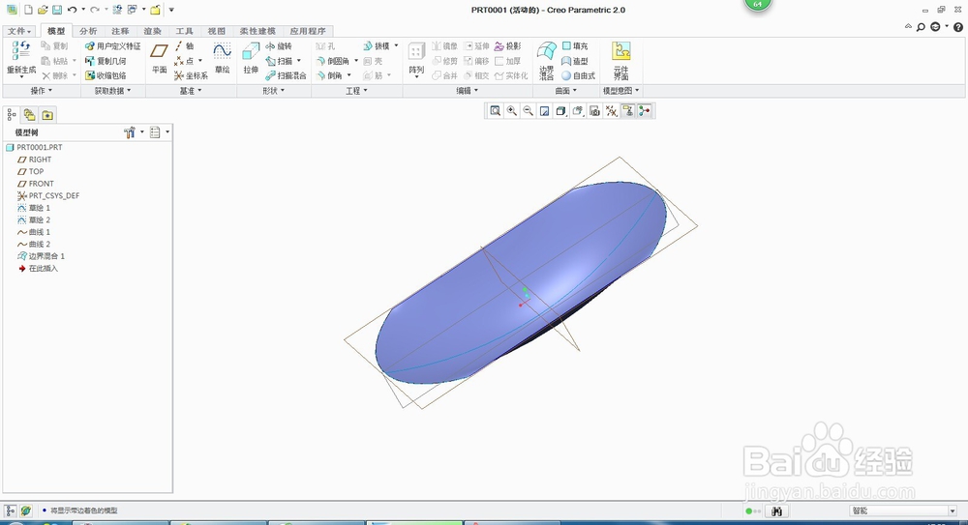Viewport: 968px width, 525px height.
Task: Switch to the 视图 ribbon tab
Action: tap(217, 31)
